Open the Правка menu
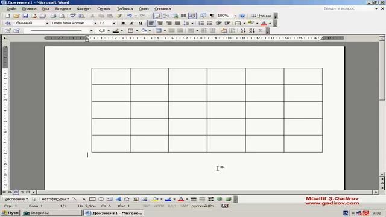This screenshot has height=217, width=386. tap(29, 8)
